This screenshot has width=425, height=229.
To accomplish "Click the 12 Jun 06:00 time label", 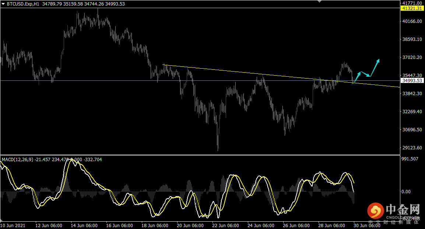I will 49,226.
